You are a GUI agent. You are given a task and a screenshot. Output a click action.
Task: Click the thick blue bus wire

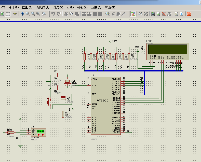[133, 71]
